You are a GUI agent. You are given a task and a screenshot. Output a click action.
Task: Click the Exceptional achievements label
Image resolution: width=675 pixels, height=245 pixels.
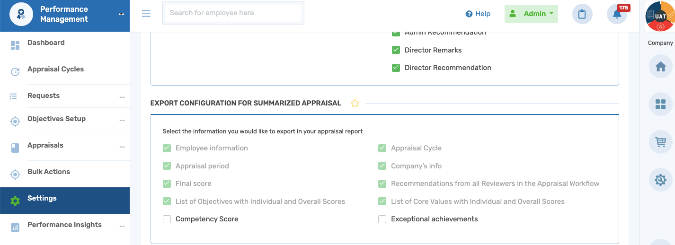pos(435,219)
